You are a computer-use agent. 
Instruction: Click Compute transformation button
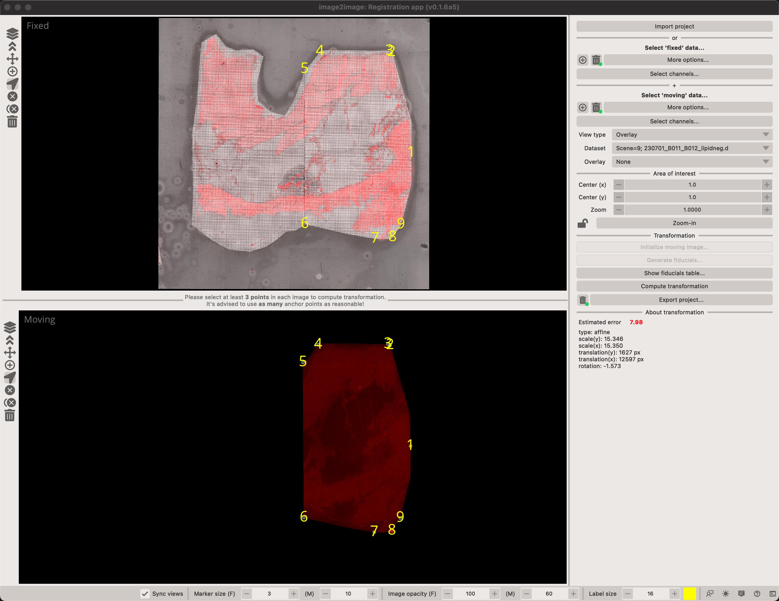coord(674,286)
